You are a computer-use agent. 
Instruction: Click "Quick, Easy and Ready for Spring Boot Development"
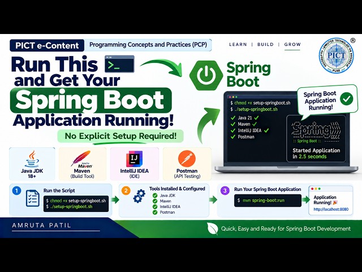click(x=286, y=229)
